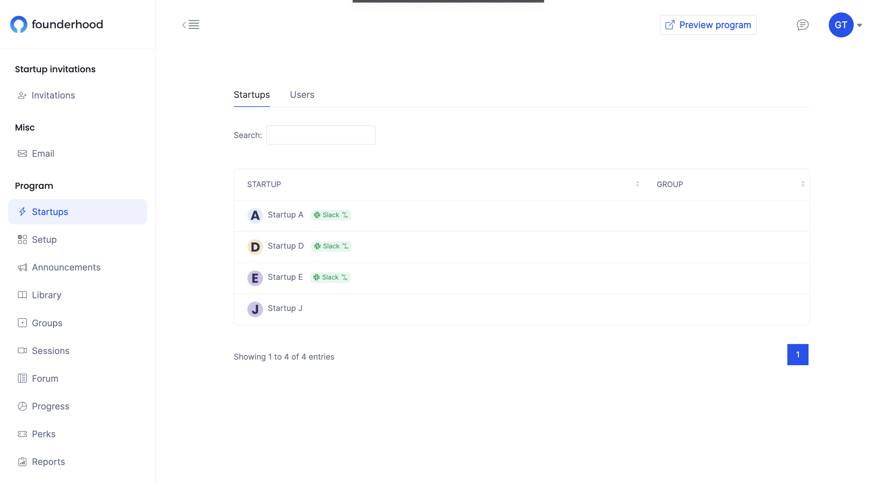
Task: Expand the user account dropdown arrow
Action: (859, 25)
